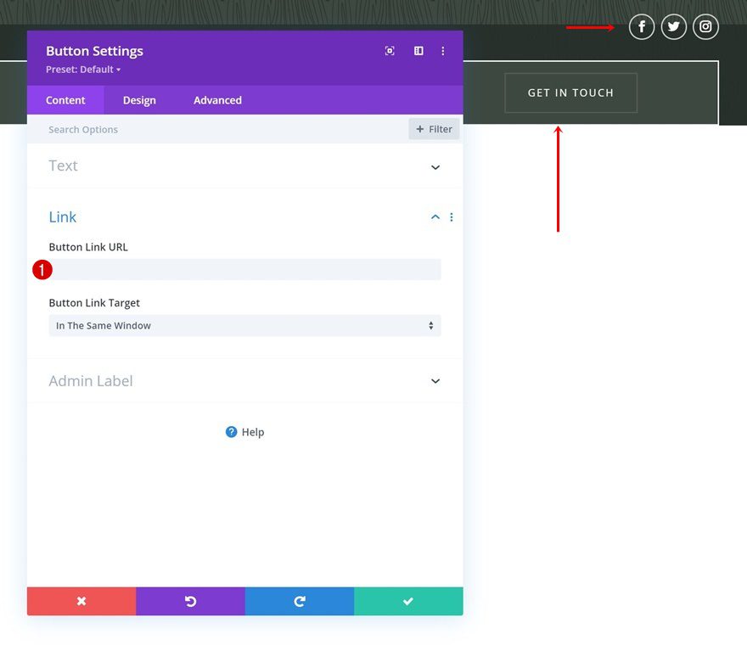Save settings with green checkmark button

pyautogui.click(x=408, y=601)
